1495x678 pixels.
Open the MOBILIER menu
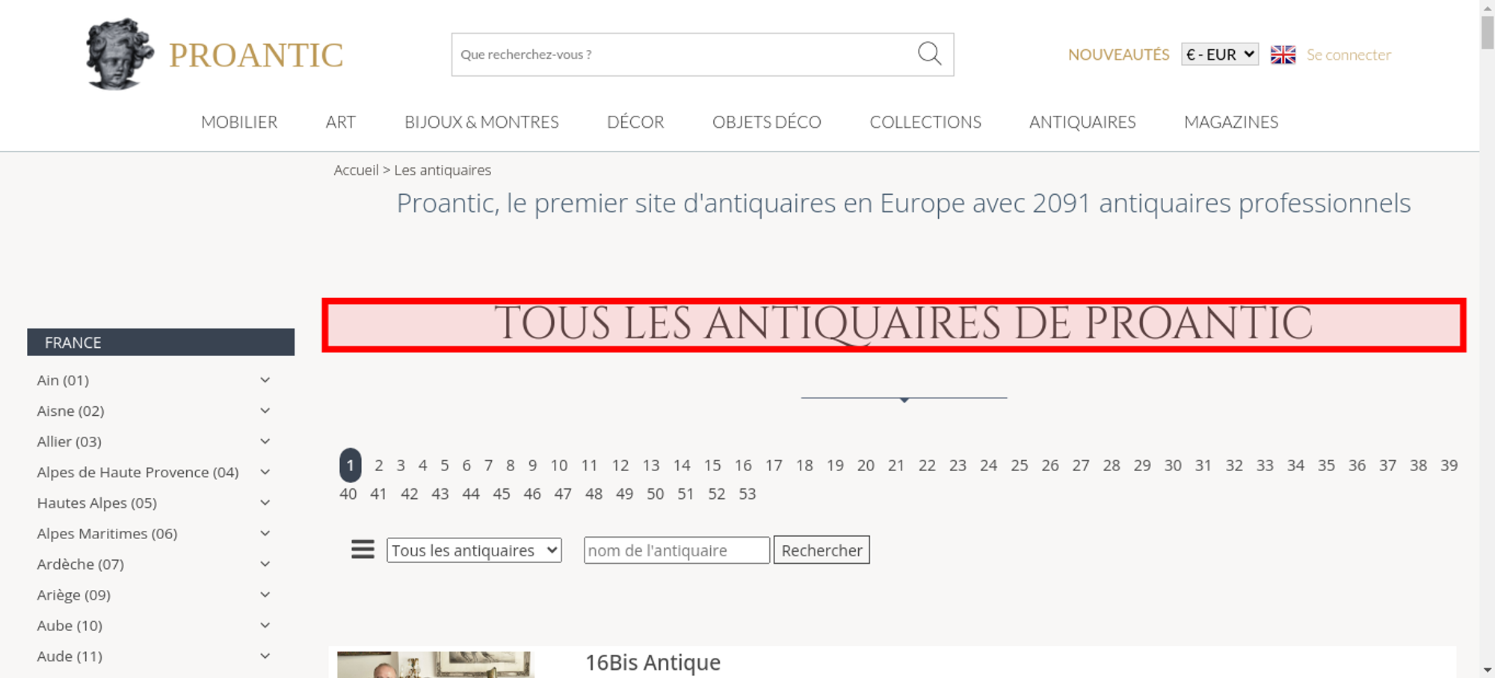239,122
